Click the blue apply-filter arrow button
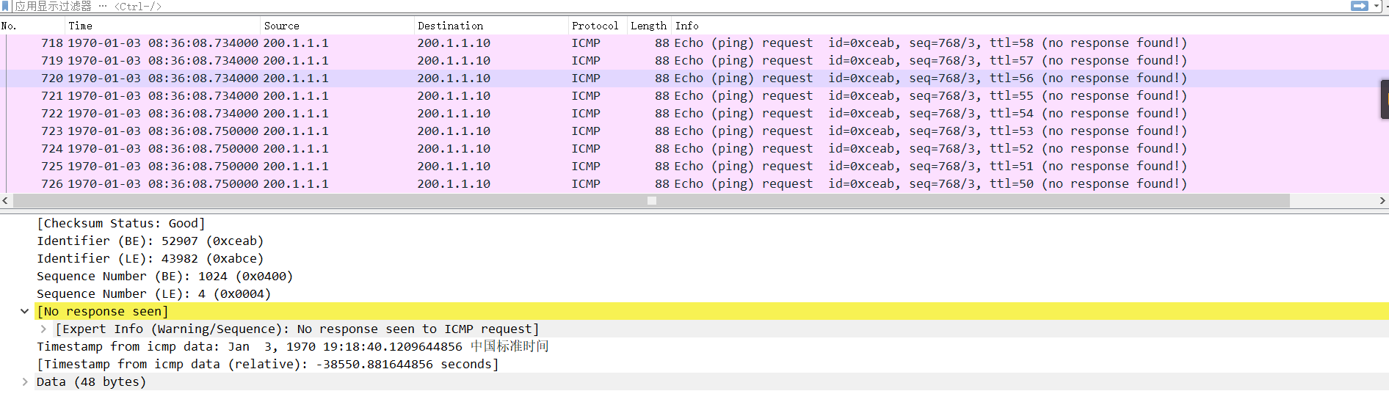Viewport: 1389px width, 402px height. (x=1359, y=6)
